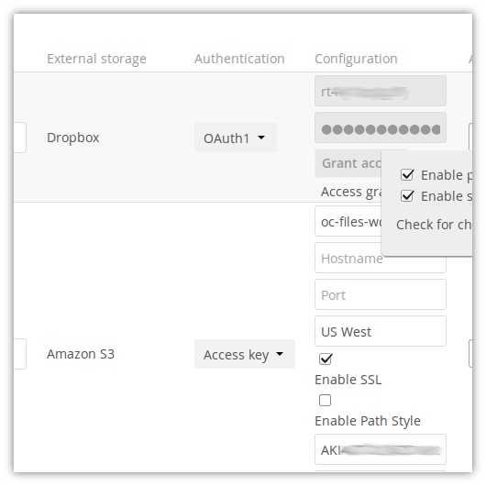The image size is (486, 486).
Task: Click the Dropbox folder name field at left
Action: coord(20,138)
